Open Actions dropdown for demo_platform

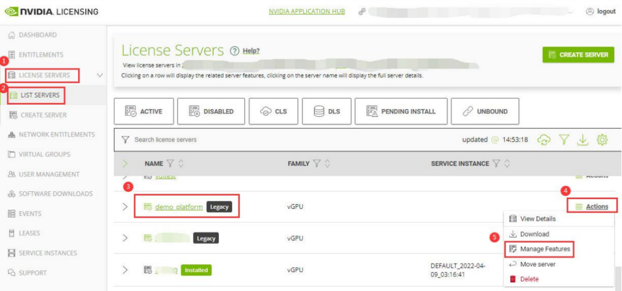pyautogui.click(x=592, y=206)
